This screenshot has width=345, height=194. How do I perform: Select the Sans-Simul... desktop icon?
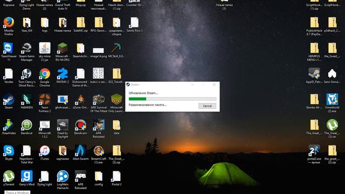point(332,74)
